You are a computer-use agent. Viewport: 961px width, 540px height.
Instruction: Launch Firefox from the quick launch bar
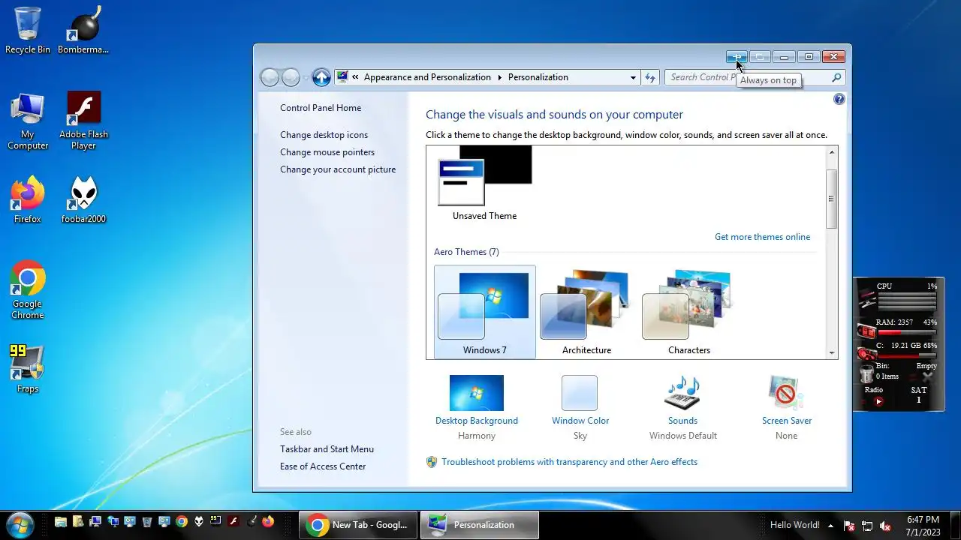pyautogui.click(x=268, y=521)
